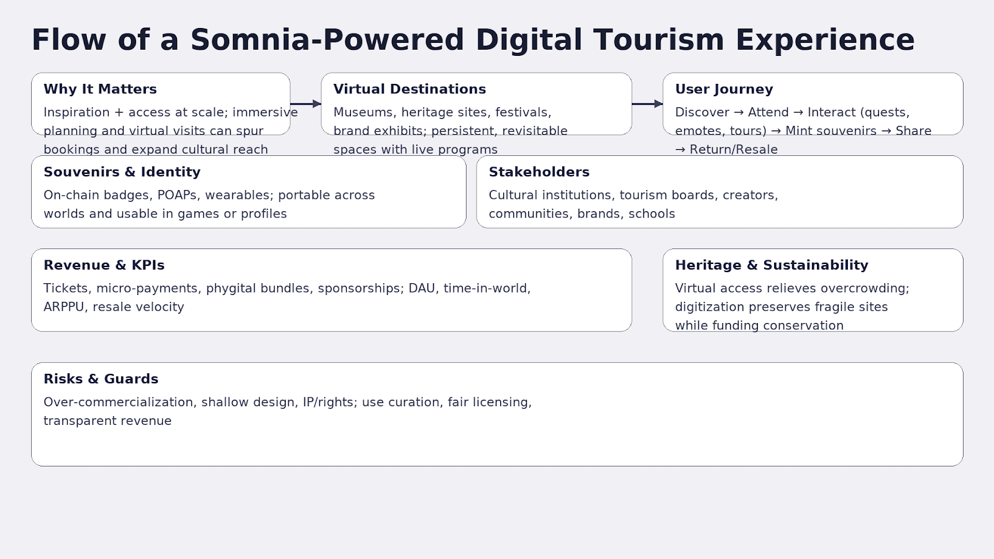
Task: Click the 'Why It Matters' heading
Action: (100, 89)
